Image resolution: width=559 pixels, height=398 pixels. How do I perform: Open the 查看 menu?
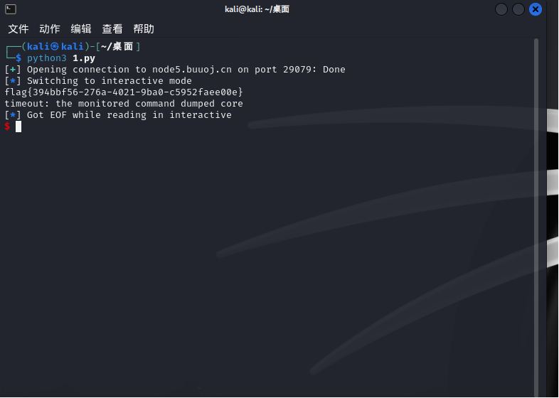[112, 29]
